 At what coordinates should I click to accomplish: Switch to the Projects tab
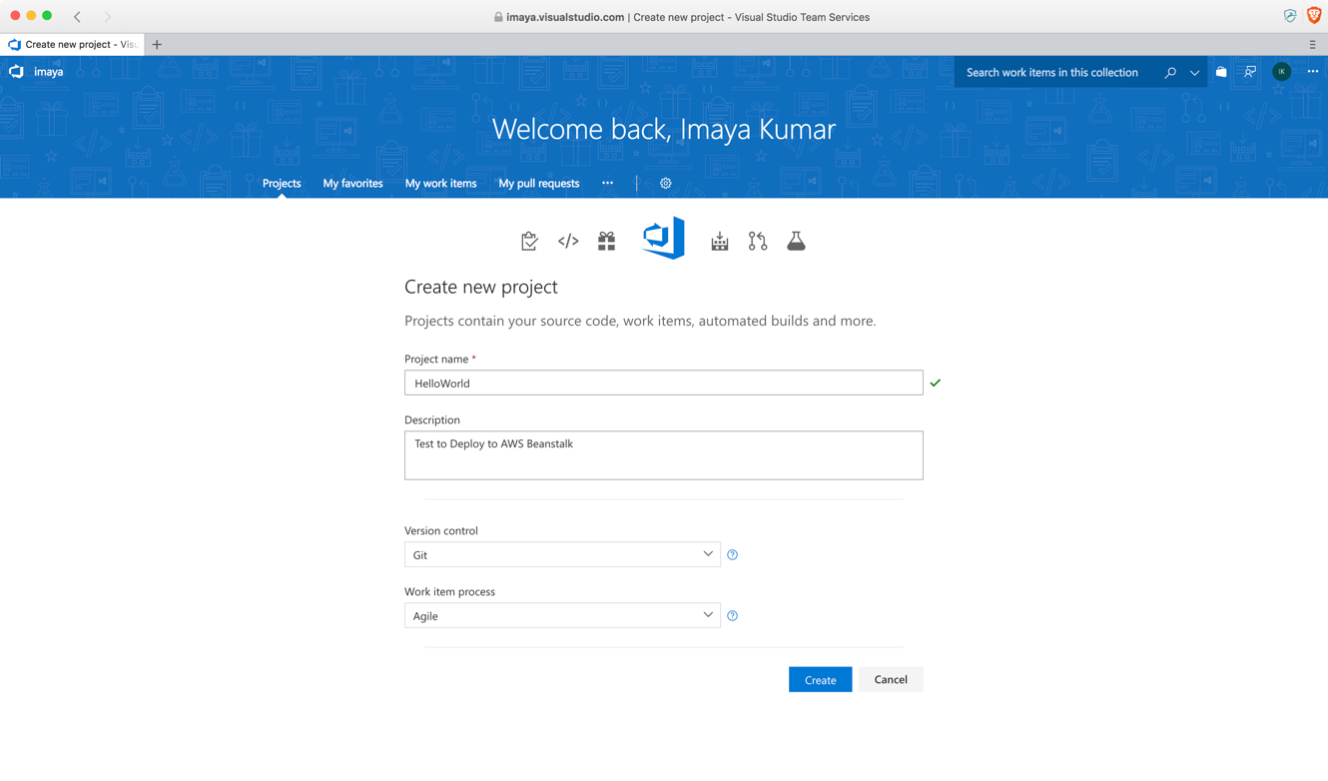click(282, 184)
